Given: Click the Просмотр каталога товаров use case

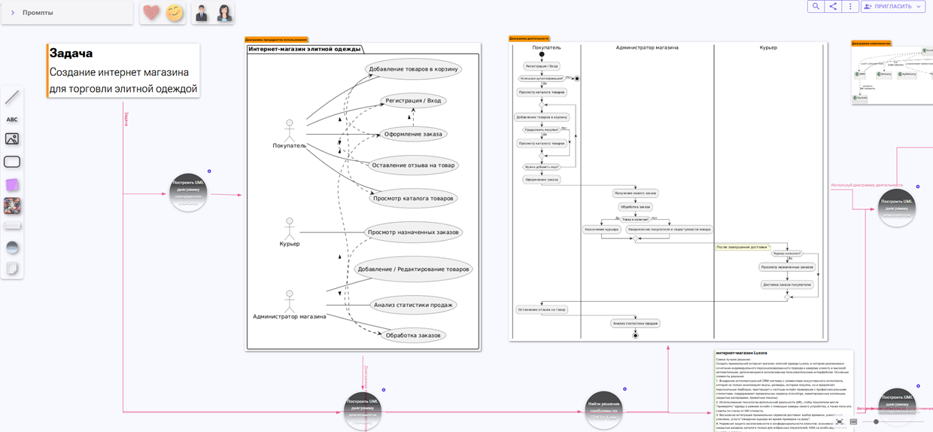Looking at the screenshot, I should coord(414,199).
